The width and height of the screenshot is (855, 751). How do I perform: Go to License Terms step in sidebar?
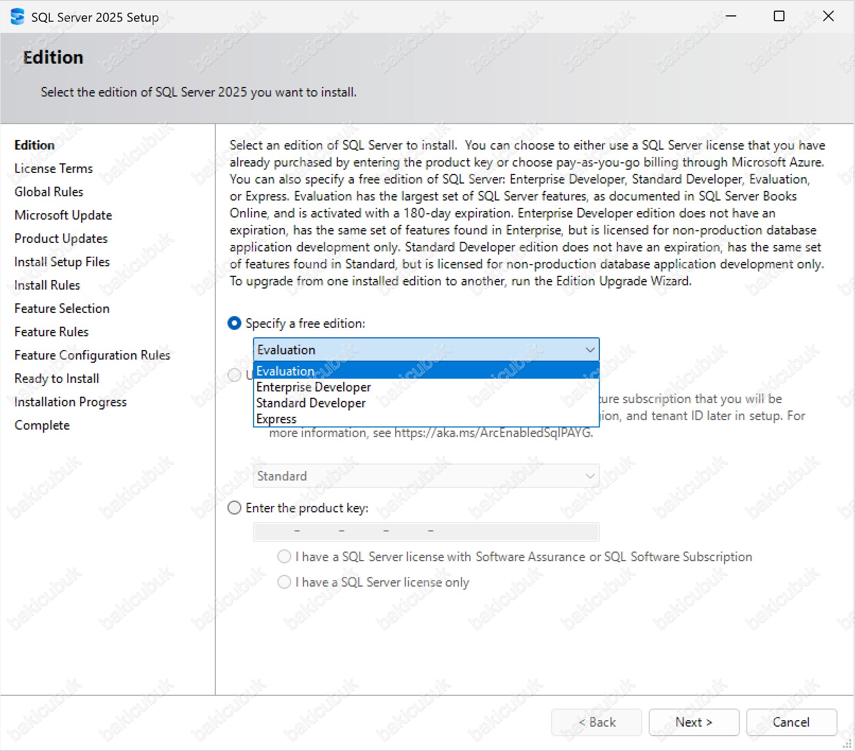click(x=54, y=168)
